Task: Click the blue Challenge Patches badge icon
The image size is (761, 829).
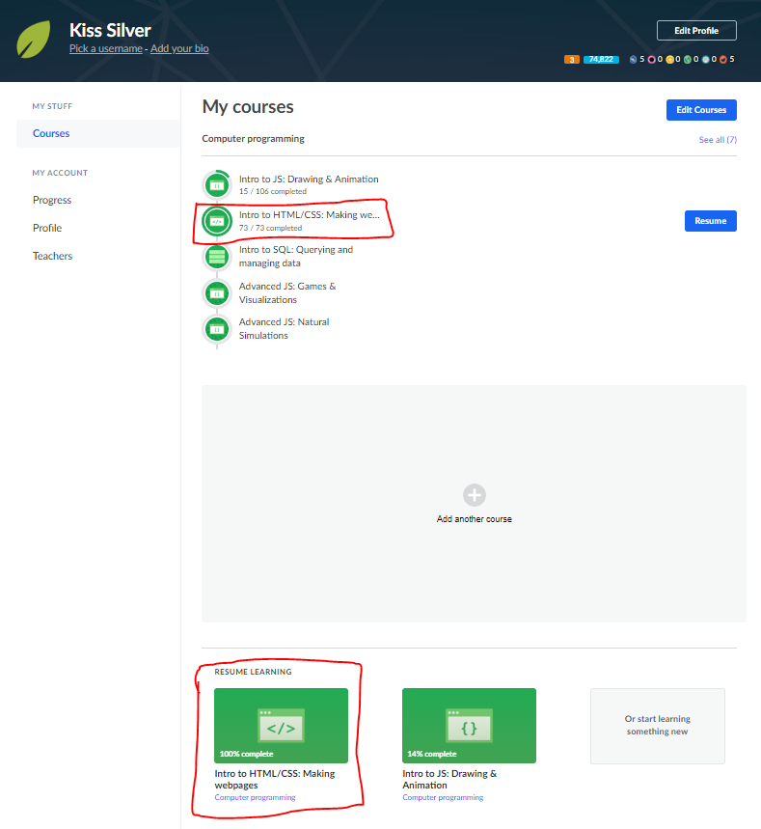Action: point(633,59)
